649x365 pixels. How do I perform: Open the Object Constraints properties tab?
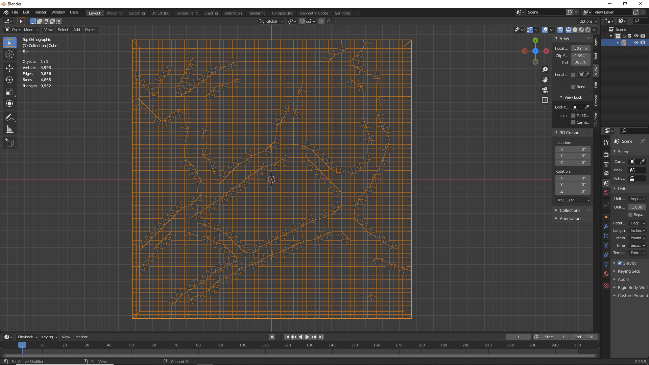[x=606, y=255]
